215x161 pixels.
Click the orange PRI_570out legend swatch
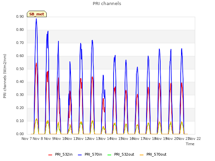(x=142, y=155)
